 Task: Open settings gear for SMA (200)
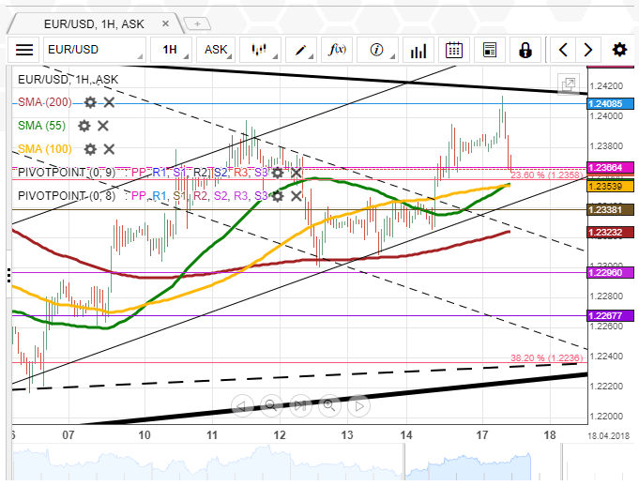point(90,101)
